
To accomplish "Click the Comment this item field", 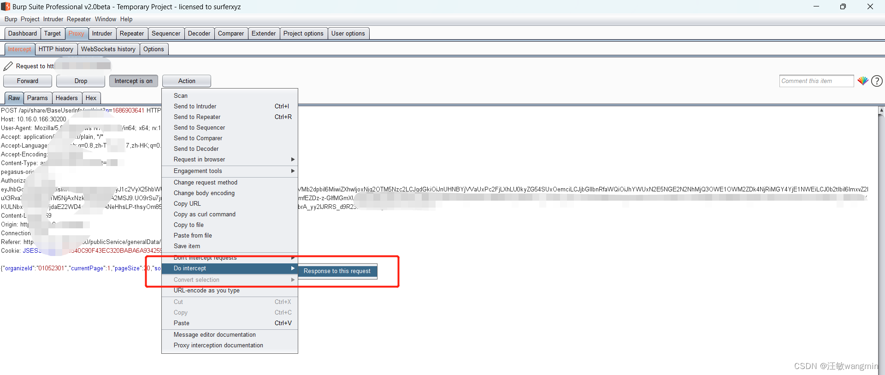I will [x=816, y=81].
